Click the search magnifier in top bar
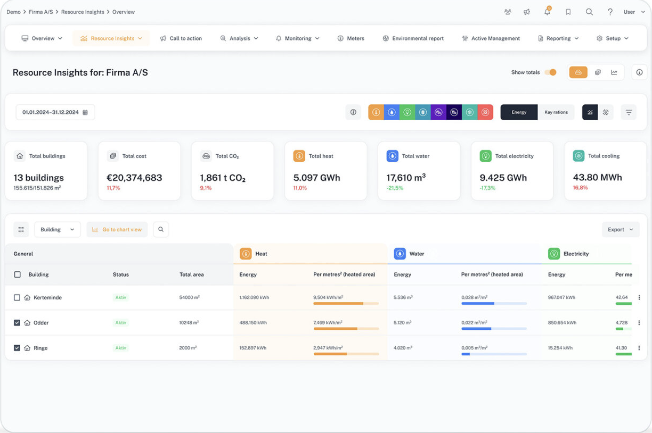Viewport: 652px width, 433px height. 589,12
